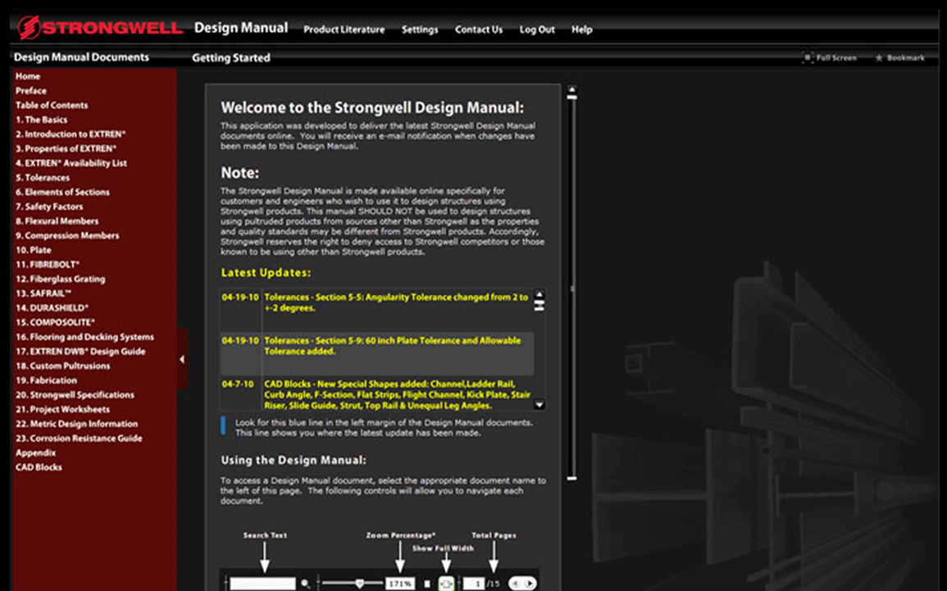Click the Strongwell logo

[100, 28]
